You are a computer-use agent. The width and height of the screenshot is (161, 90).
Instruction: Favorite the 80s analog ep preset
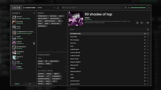(x=145, y=40)
